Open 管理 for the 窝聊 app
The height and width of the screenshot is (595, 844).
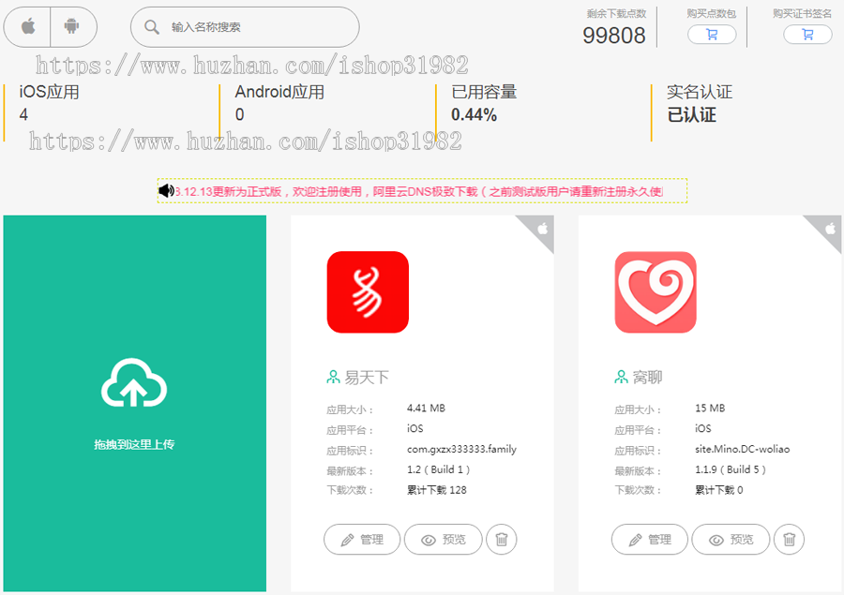[x=650, y=540]
